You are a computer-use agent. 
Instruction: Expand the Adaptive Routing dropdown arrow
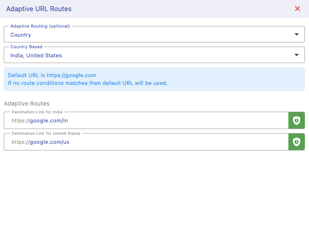click(296, 35)
